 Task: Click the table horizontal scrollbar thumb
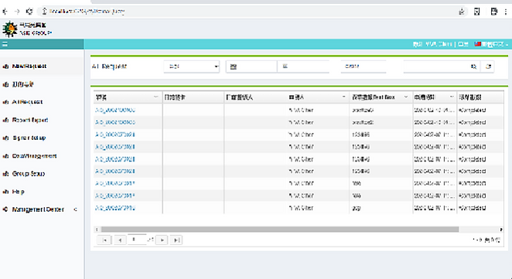280,230
